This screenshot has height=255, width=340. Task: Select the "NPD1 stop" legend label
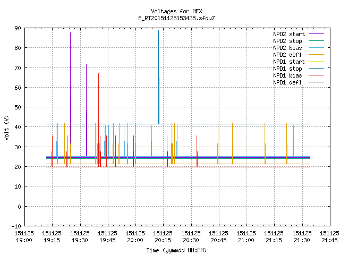(287, 69)
